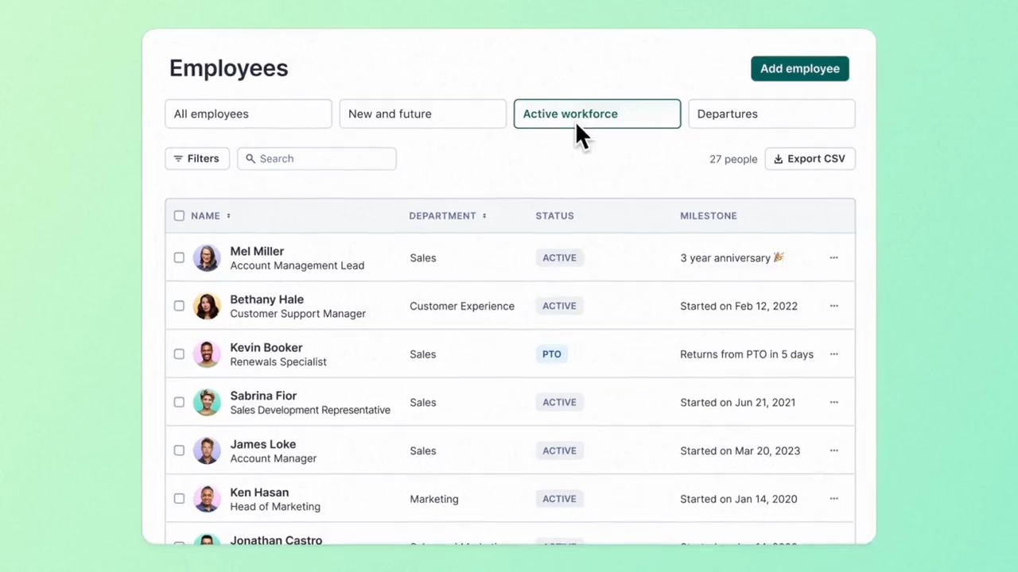Click the search magnifier icon

coord(251,158)
